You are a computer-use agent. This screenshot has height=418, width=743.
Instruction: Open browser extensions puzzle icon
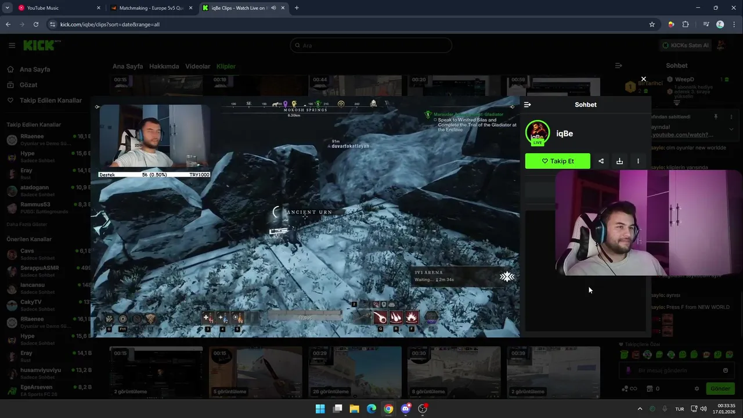click(x=686, y=24)
